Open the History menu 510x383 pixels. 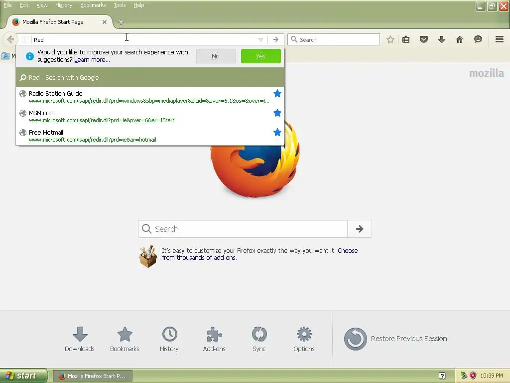63,5
